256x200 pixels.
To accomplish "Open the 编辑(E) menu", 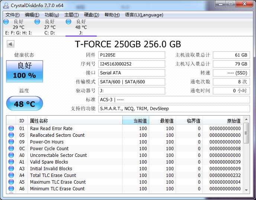I will pyautogui.click(x=32, y=15).
